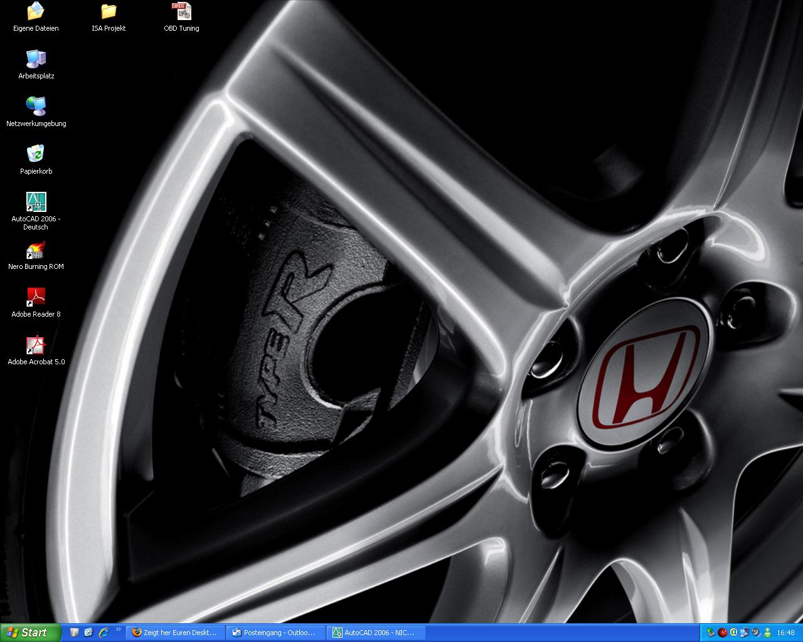The width and height of the screenshot is (803, 642).
Task: Click the speaker/webcam tray icon
Action: pyautogui.click(x=756, y=633)
